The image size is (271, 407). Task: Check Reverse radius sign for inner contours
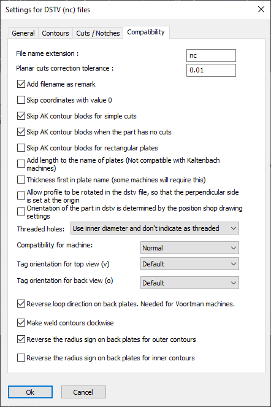[x=21, y=358]
